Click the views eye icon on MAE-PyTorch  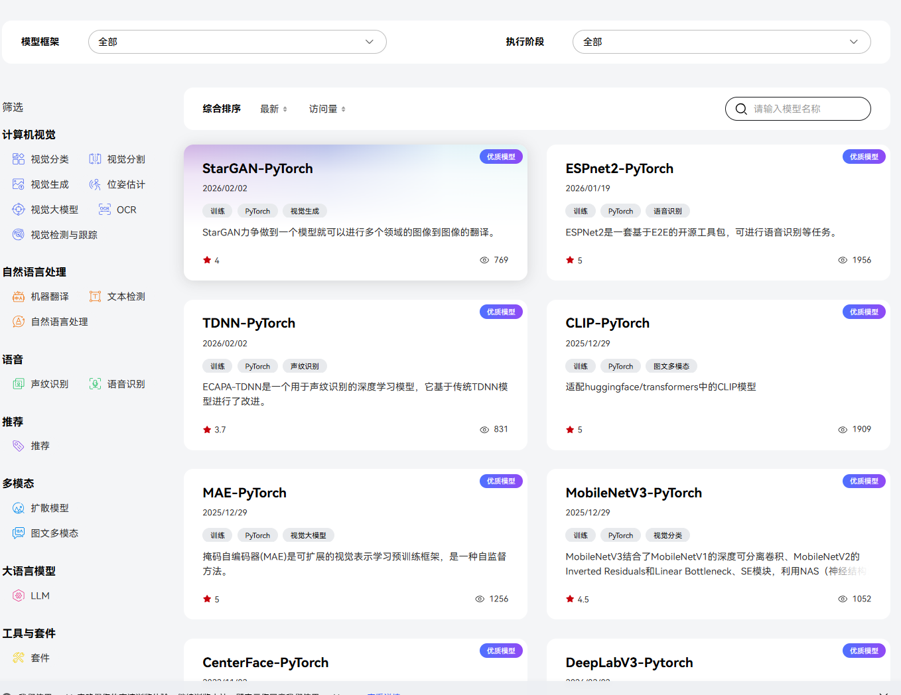(480, 599)
